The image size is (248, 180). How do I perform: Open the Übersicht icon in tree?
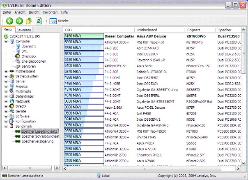18,47
